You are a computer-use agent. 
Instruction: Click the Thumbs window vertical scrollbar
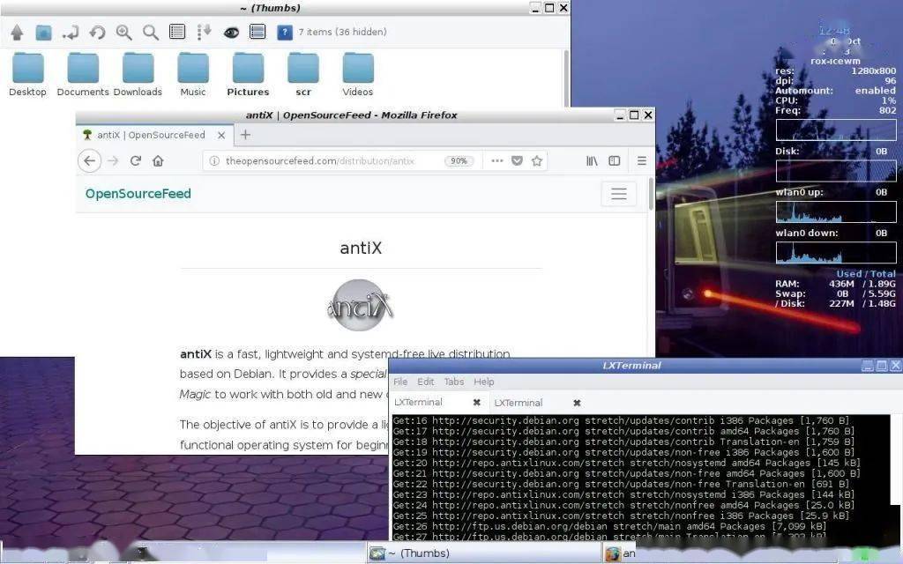566,78
